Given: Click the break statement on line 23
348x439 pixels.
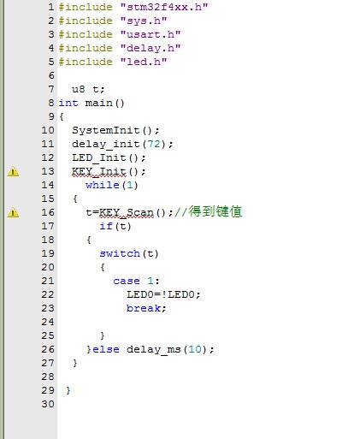Looking at the screenshot, I should pos(146,308).
